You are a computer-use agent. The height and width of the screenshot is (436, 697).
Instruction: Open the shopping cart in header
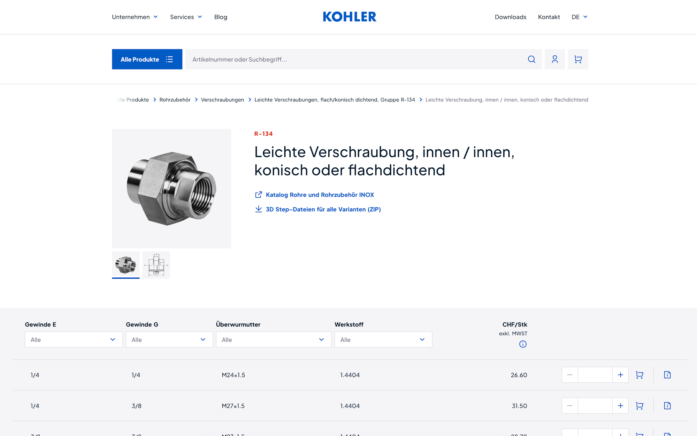[578, 59]
